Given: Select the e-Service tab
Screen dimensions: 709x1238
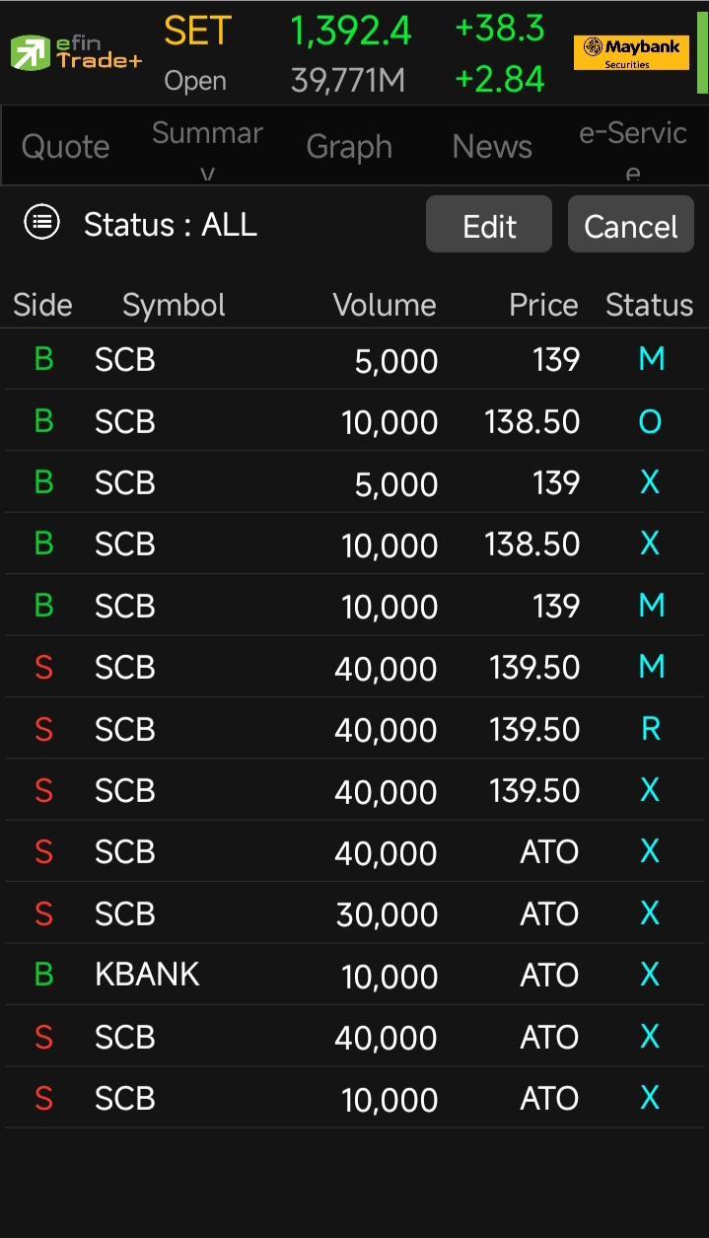Looking at the screenshot, I should 633,148.
